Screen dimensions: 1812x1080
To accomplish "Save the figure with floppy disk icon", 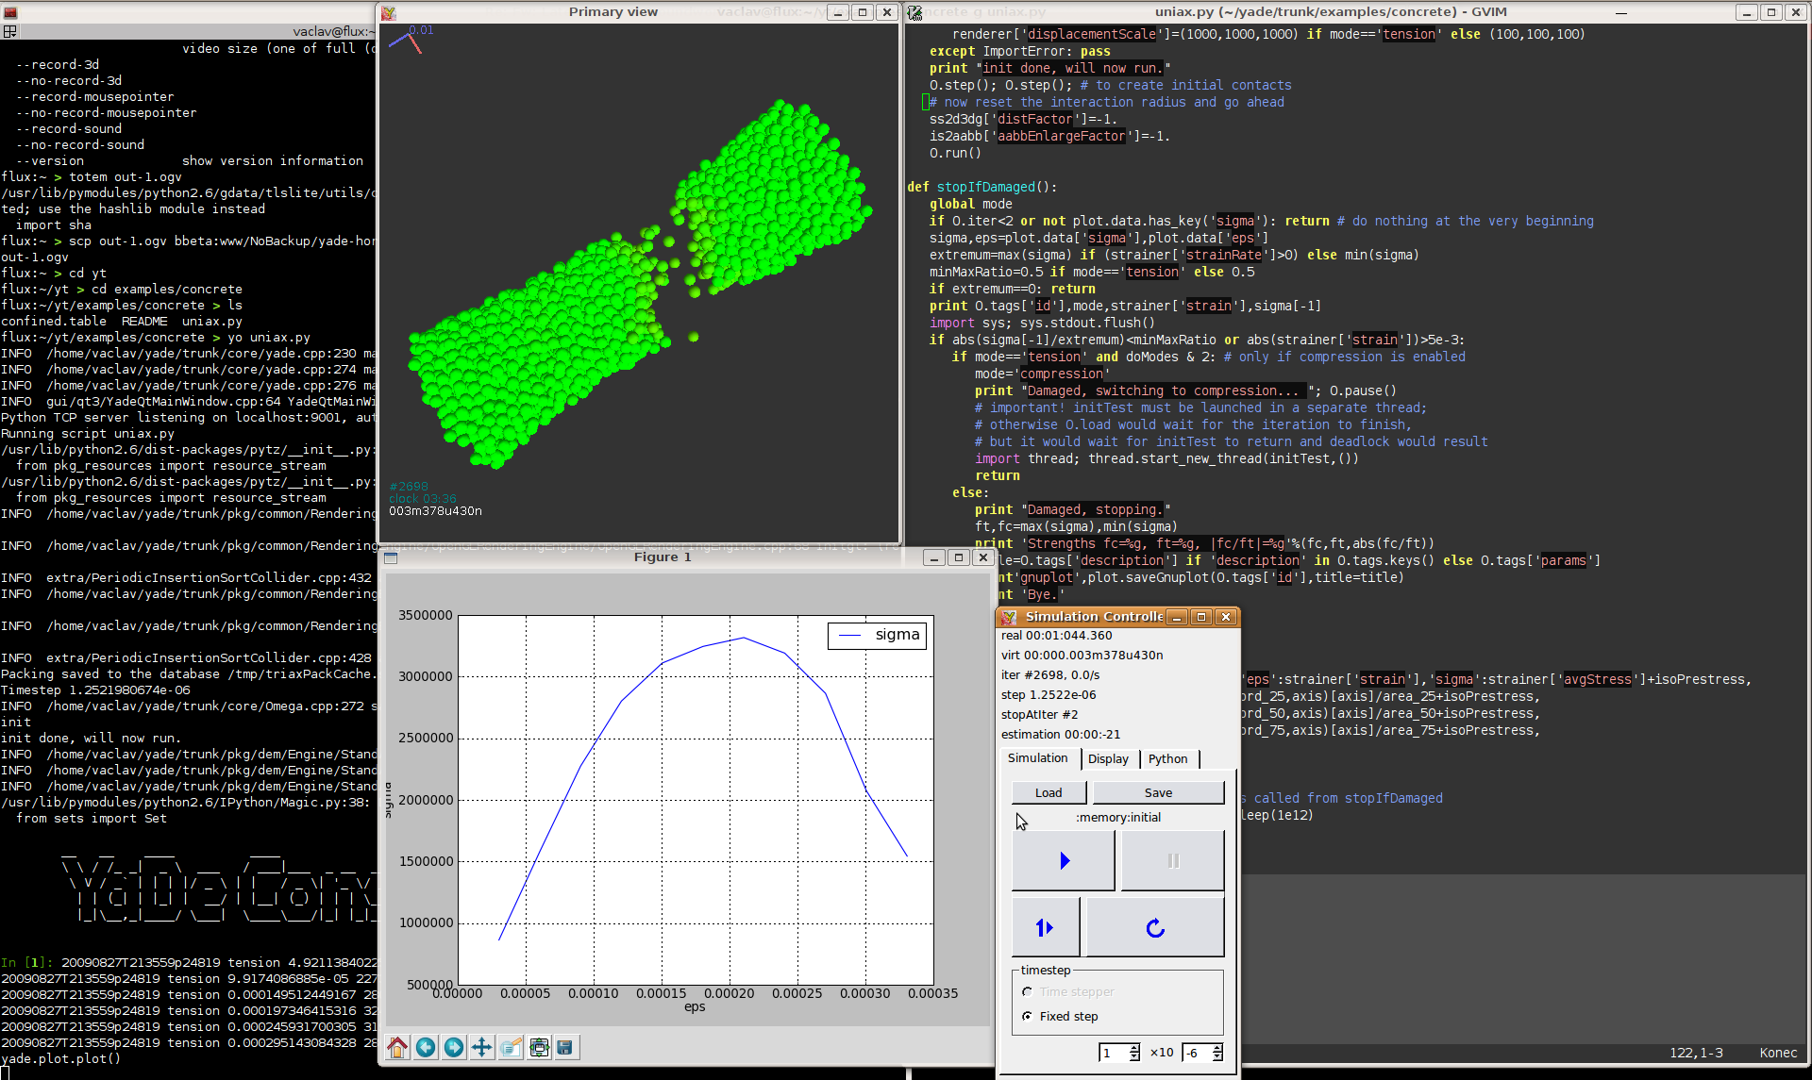I will 565,1048.
